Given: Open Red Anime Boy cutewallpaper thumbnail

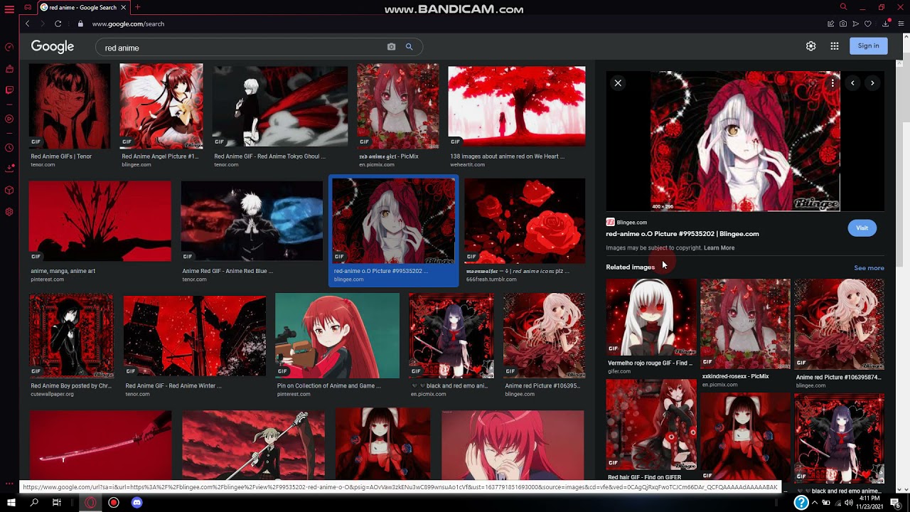Looking at the screenshot, I should (x=71, y=336).
